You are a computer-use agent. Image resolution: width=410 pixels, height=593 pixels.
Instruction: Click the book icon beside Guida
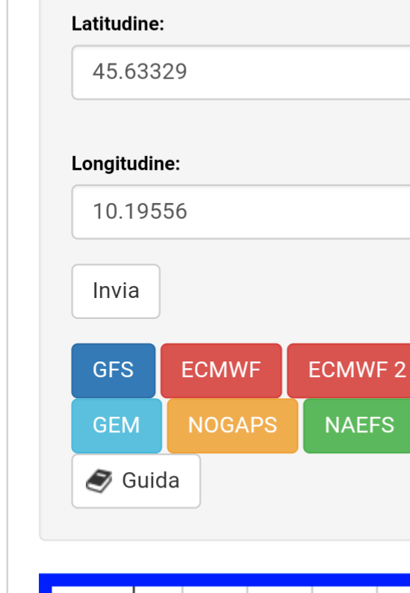point(99,481)
